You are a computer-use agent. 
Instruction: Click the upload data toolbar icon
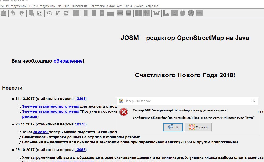coord(3,13)
